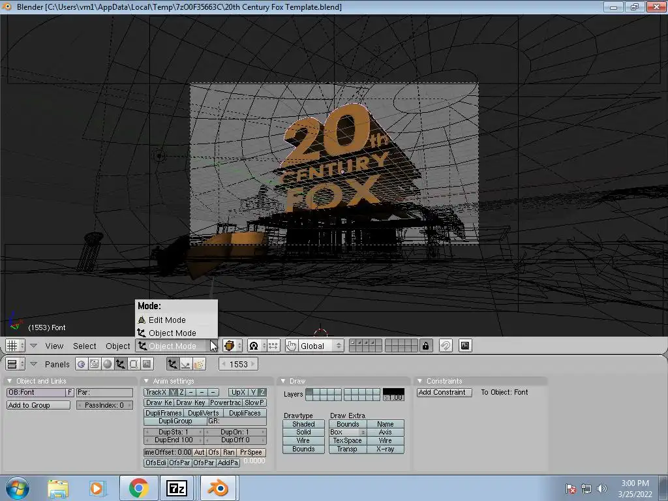Click the volume speaker tray icon

(601, 489)
